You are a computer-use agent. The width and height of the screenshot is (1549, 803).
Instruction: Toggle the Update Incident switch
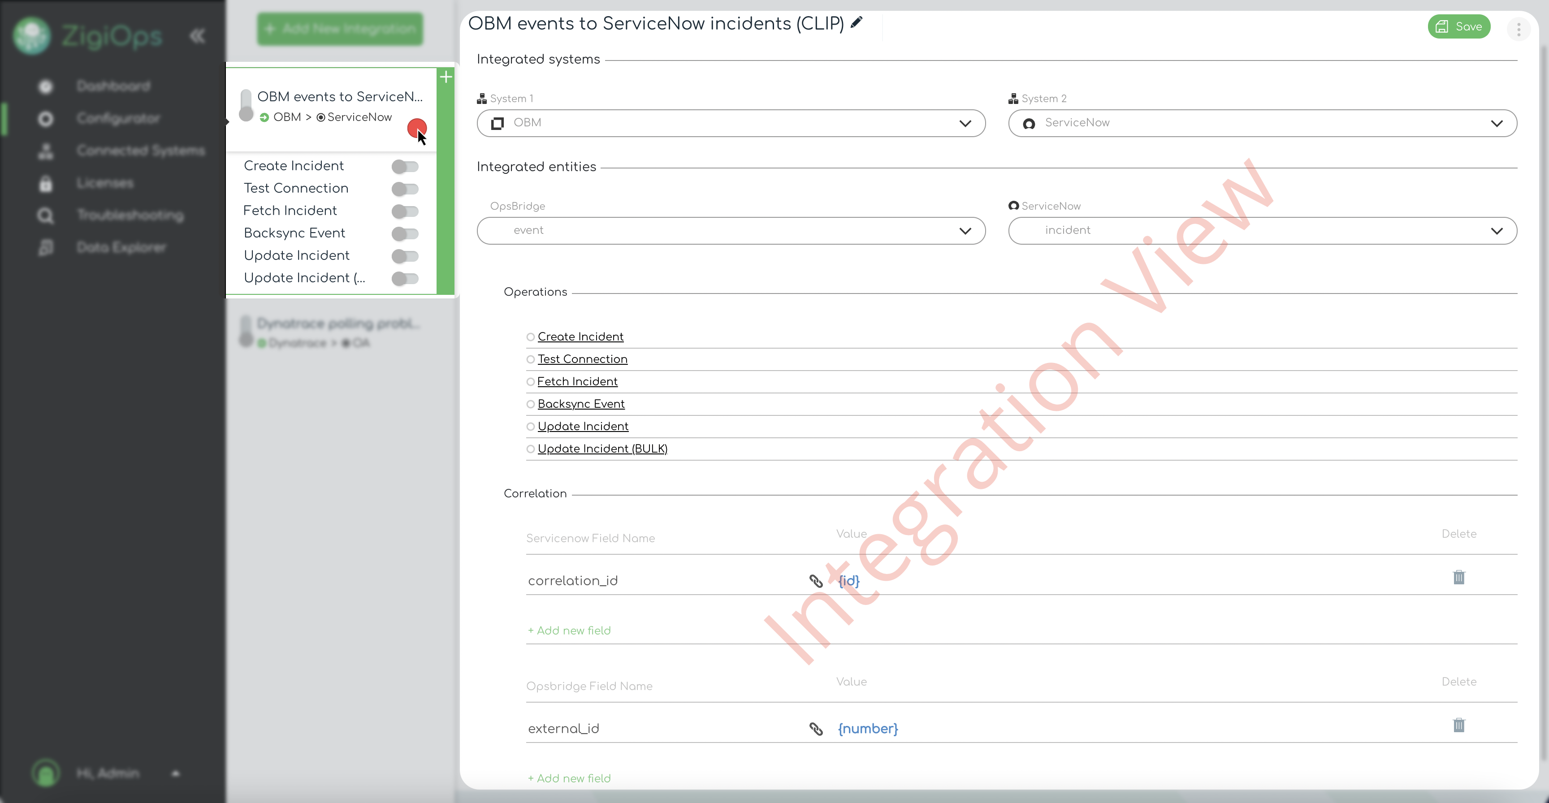(x=405, y=256)
